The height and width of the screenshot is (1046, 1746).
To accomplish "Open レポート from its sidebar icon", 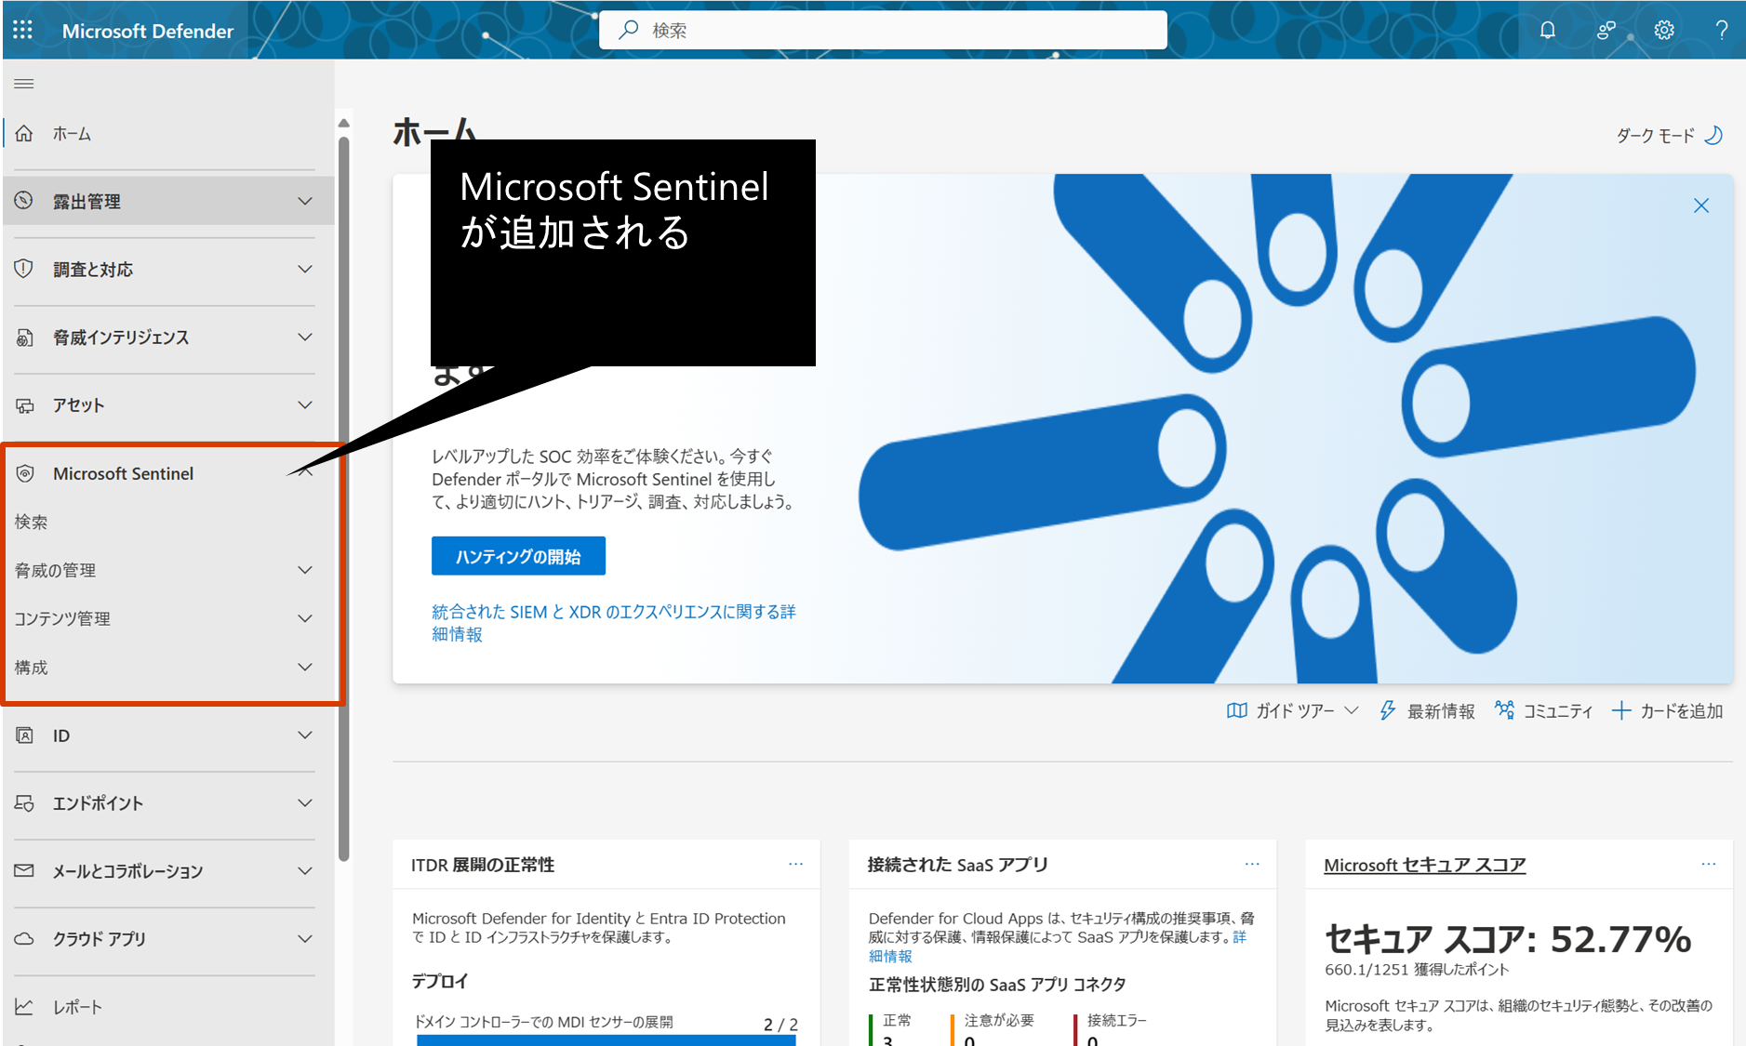I will (24, 1005).
